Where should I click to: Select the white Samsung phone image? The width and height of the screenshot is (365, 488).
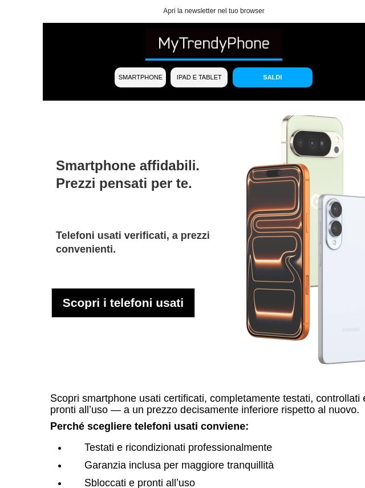(342, 279)
